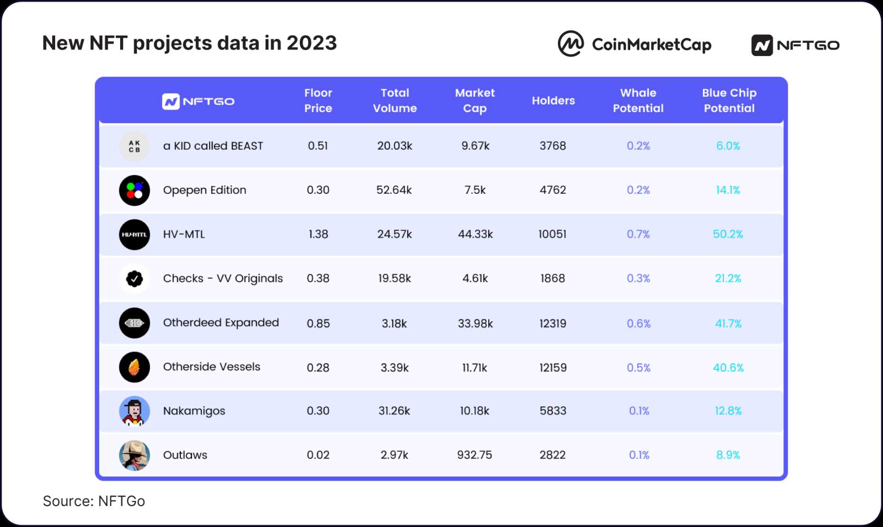
Task: Open the HV-MTL project name link
Action: pos(184,234)
